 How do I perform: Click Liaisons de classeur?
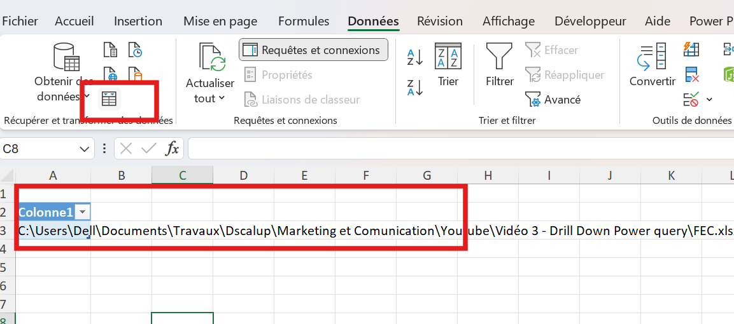coord(302,100)
